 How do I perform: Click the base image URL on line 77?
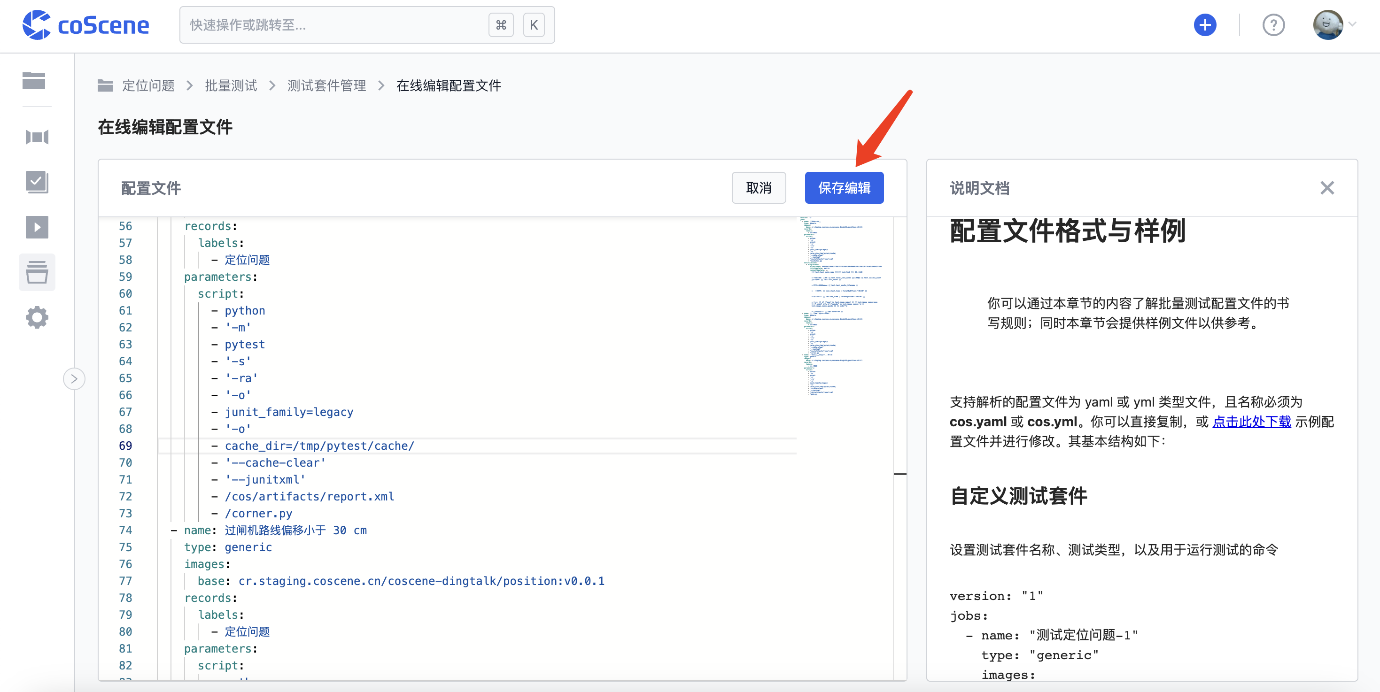click(x=421, y=581)
